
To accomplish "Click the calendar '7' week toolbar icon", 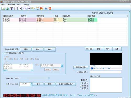I will point(20,8).
